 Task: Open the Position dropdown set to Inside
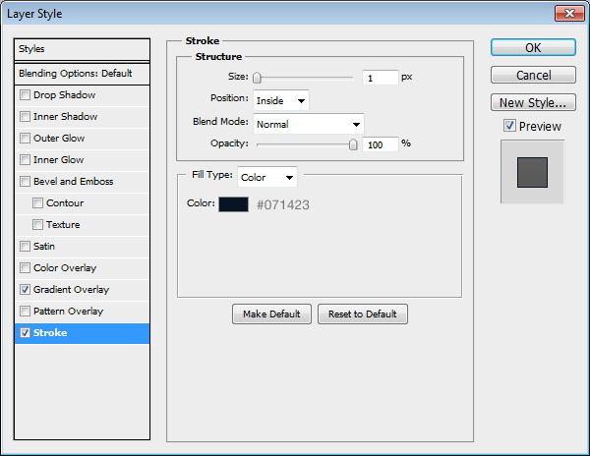[x=280, y=100]
